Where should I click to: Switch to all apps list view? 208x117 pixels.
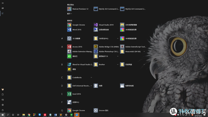[3, 13]
